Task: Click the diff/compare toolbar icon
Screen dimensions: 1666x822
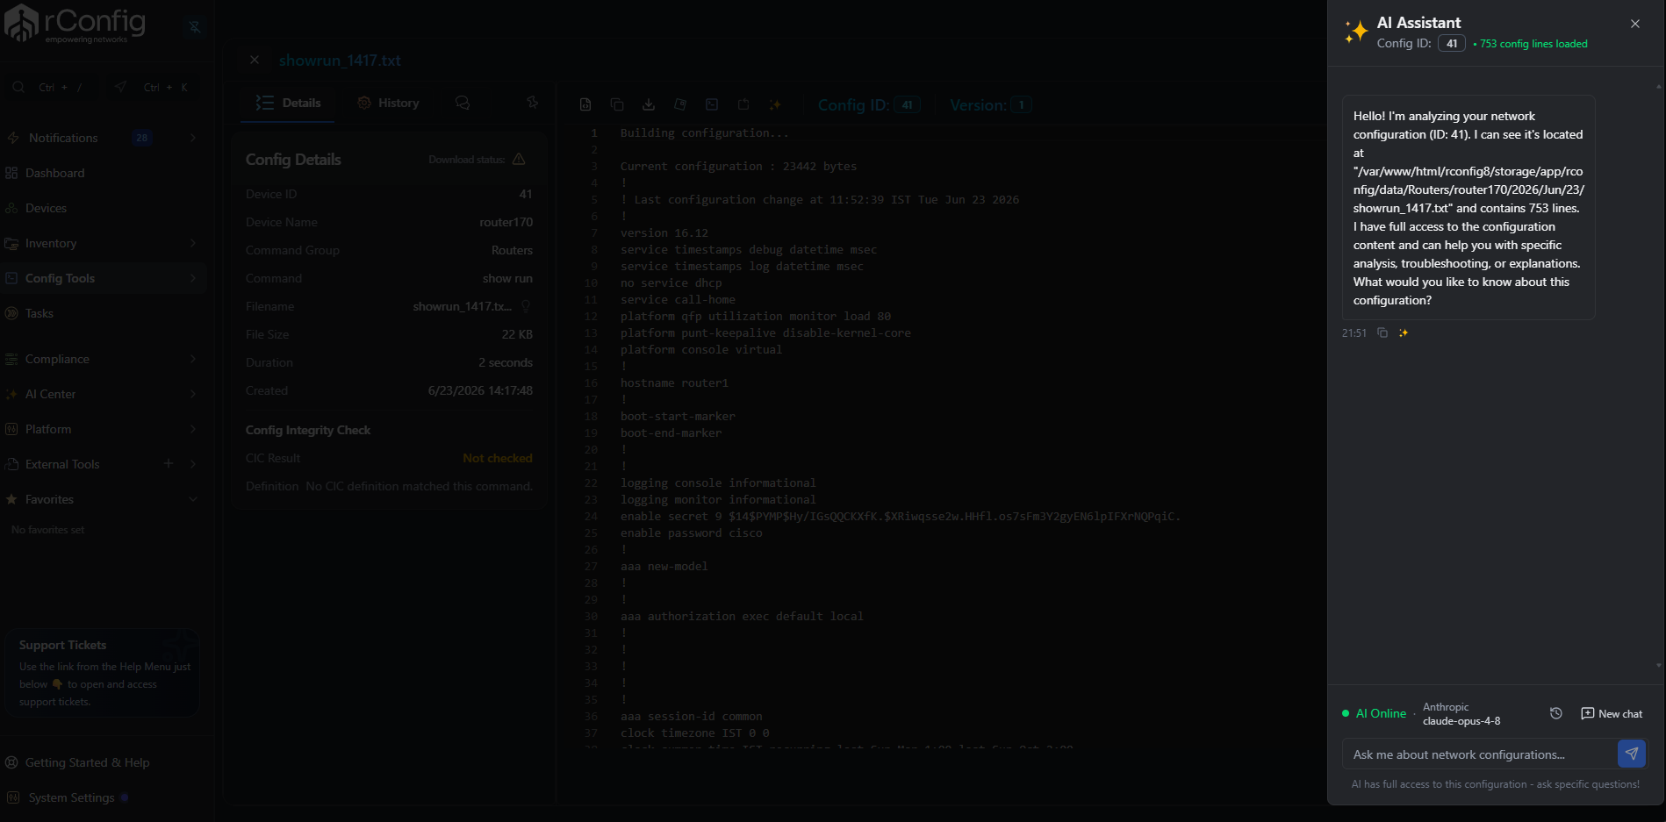Action: [x=680, y=104]
